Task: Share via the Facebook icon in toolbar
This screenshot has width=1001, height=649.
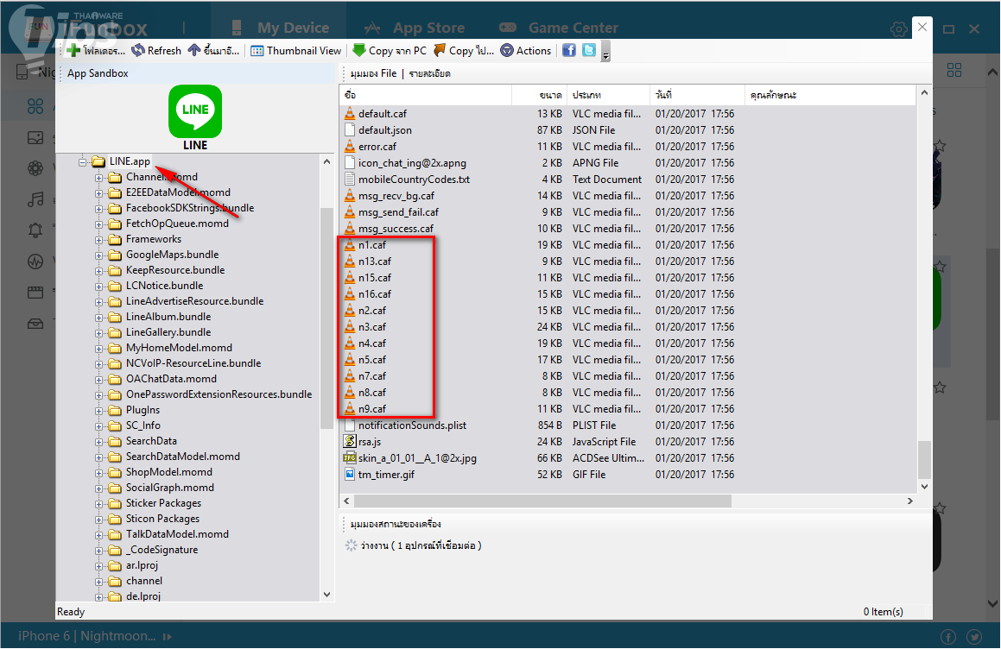Action: pyautogui.click(x=569, y=50)
